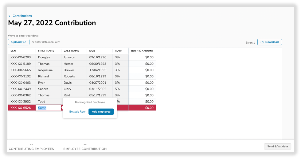Select the SSN cell XXX-XX-6526

[x=21, y=108]
